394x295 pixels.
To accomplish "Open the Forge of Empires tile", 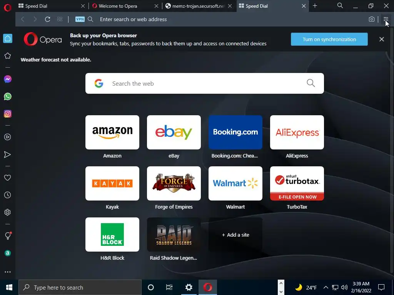I will point(174,183).
